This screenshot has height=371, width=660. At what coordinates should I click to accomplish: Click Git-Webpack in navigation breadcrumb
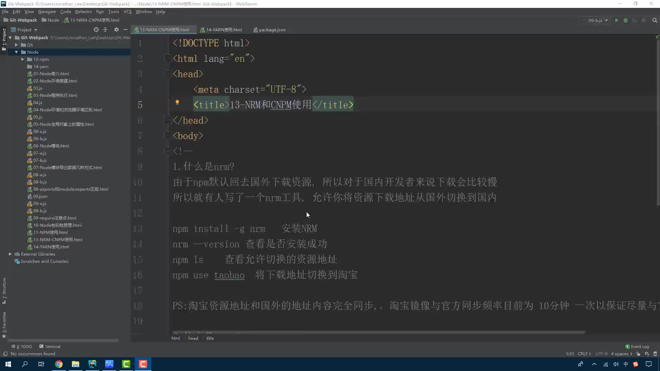(20, 20)
